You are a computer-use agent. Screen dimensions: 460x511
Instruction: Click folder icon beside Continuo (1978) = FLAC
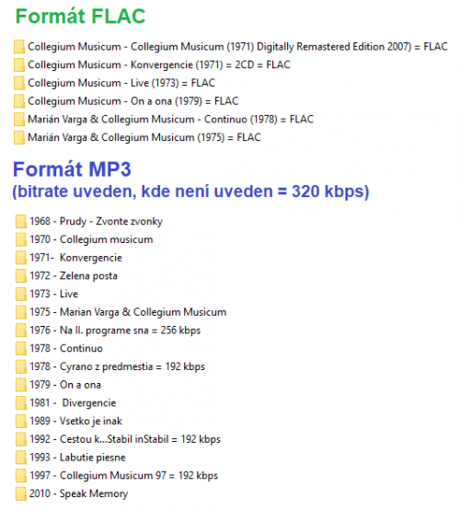click(x=19, y=120)
